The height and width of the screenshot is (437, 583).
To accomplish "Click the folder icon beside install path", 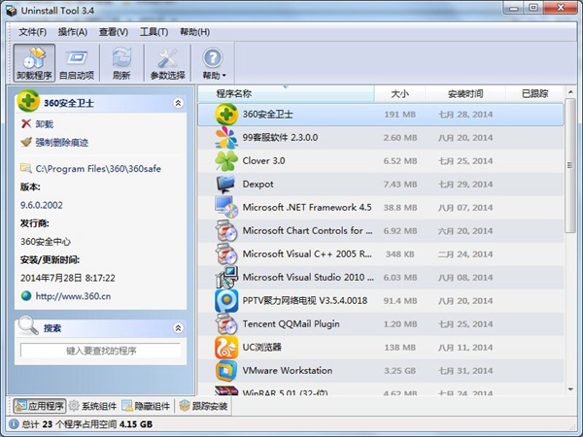I will (x=25, y=168).
